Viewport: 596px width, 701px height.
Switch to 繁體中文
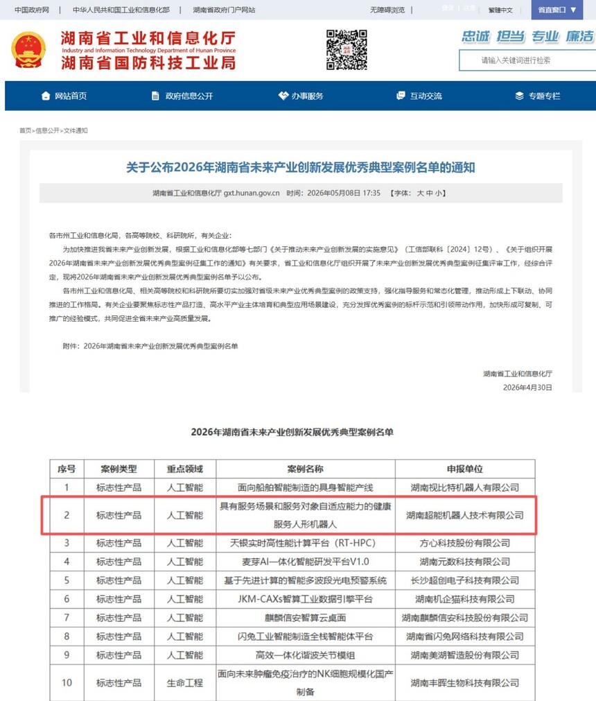(500, 10)
